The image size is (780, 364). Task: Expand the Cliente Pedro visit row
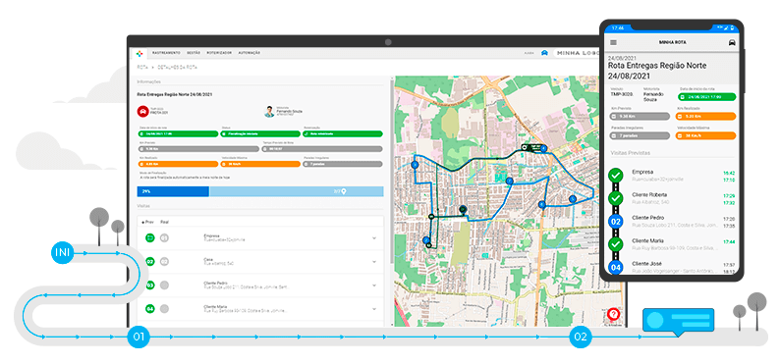pyautogui.click(x=374, y=286)
